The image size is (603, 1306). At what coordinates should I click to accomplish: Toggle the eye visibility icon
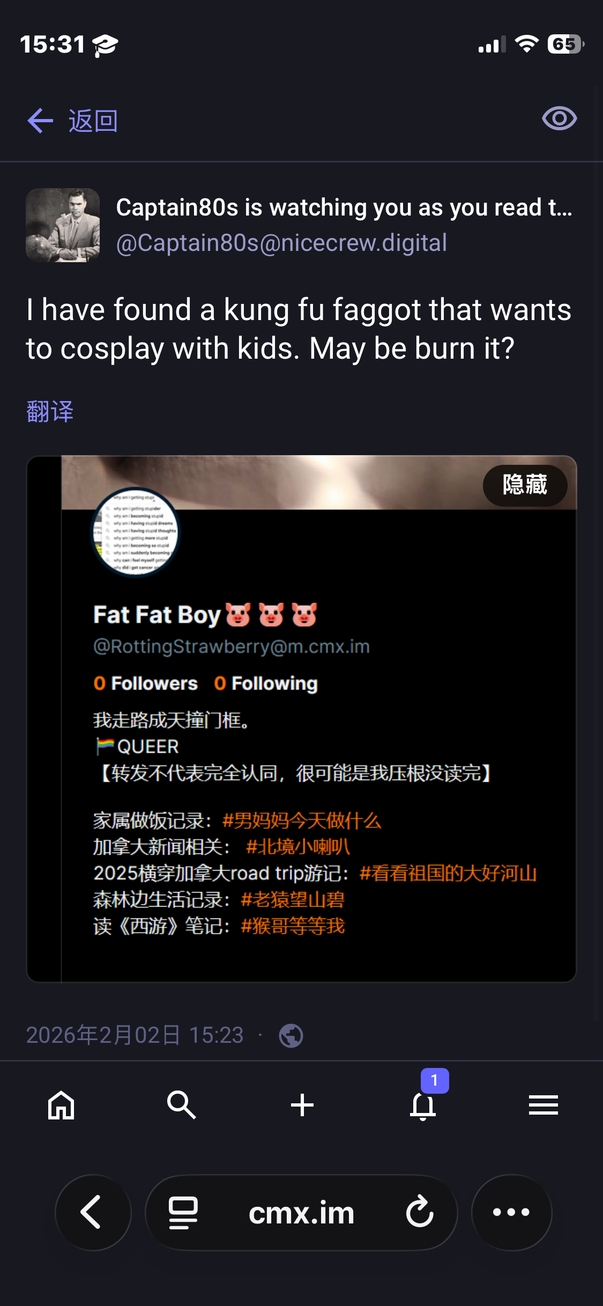pos(559,118)
